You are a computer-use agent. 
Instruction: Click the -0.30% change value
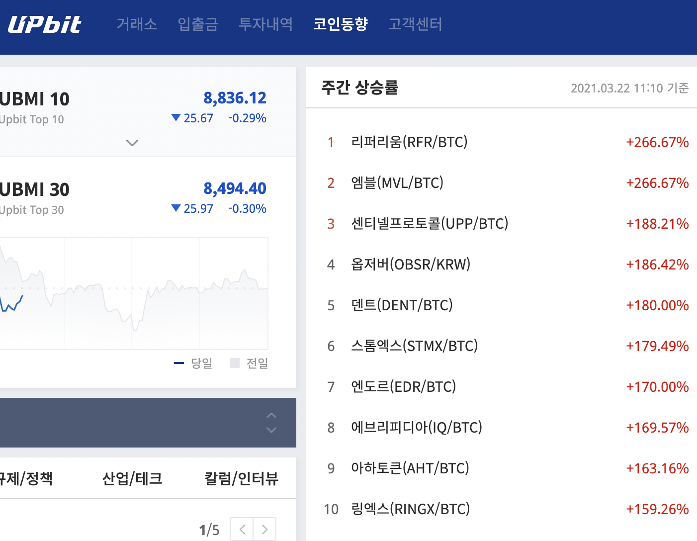(247, 209)
